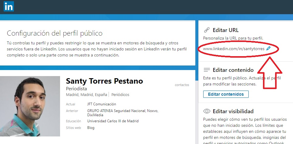This screenshot has width=293, height=144.
Task: Click Universidad Carlos III de Madrid entry
Action: pos(113,121)
